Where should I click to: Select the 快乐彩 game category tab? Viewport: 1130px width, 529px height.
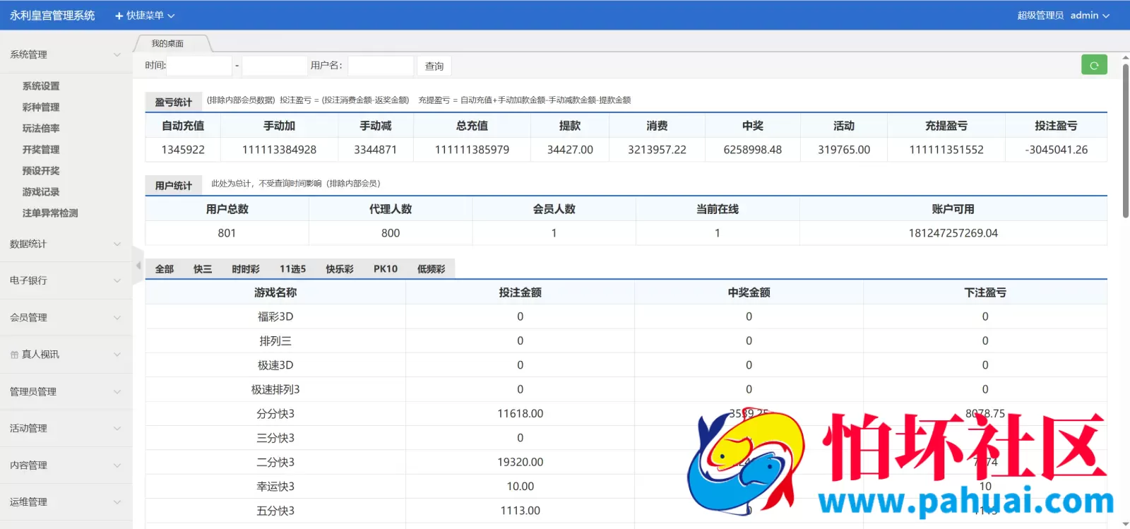pos(340,269)
